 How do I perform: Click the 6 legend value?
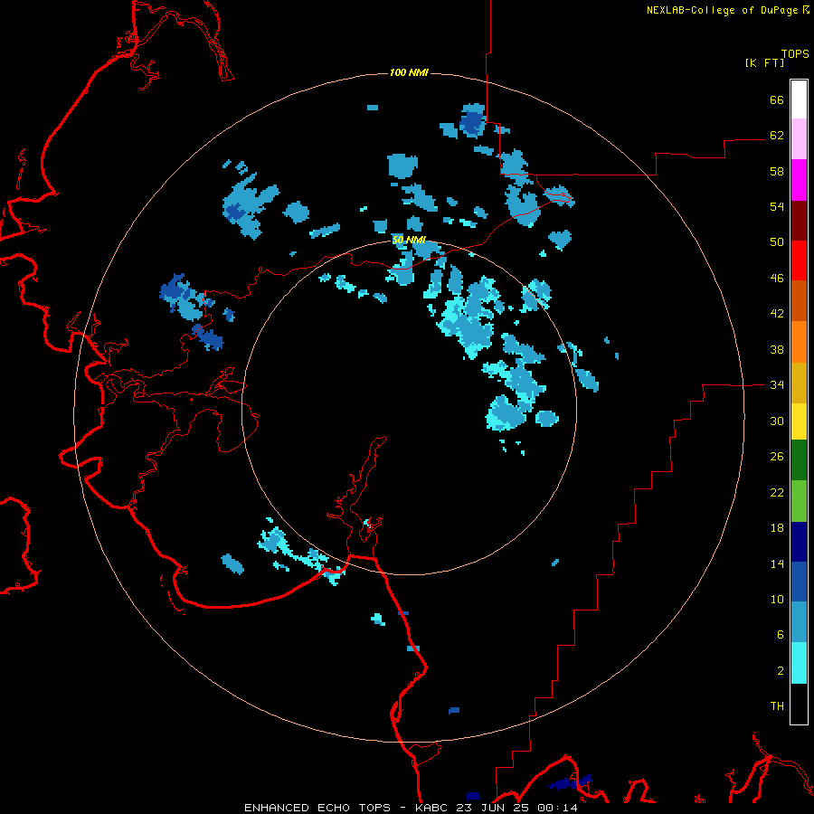click(781, 635)
